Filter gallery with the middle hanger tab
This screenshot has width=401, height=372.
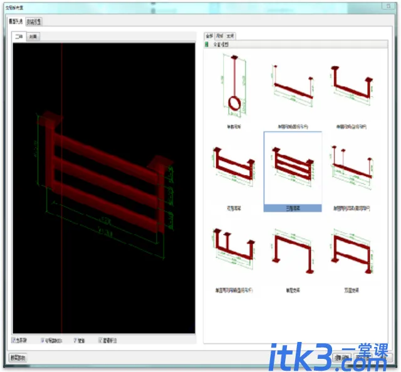click(219, 36)
